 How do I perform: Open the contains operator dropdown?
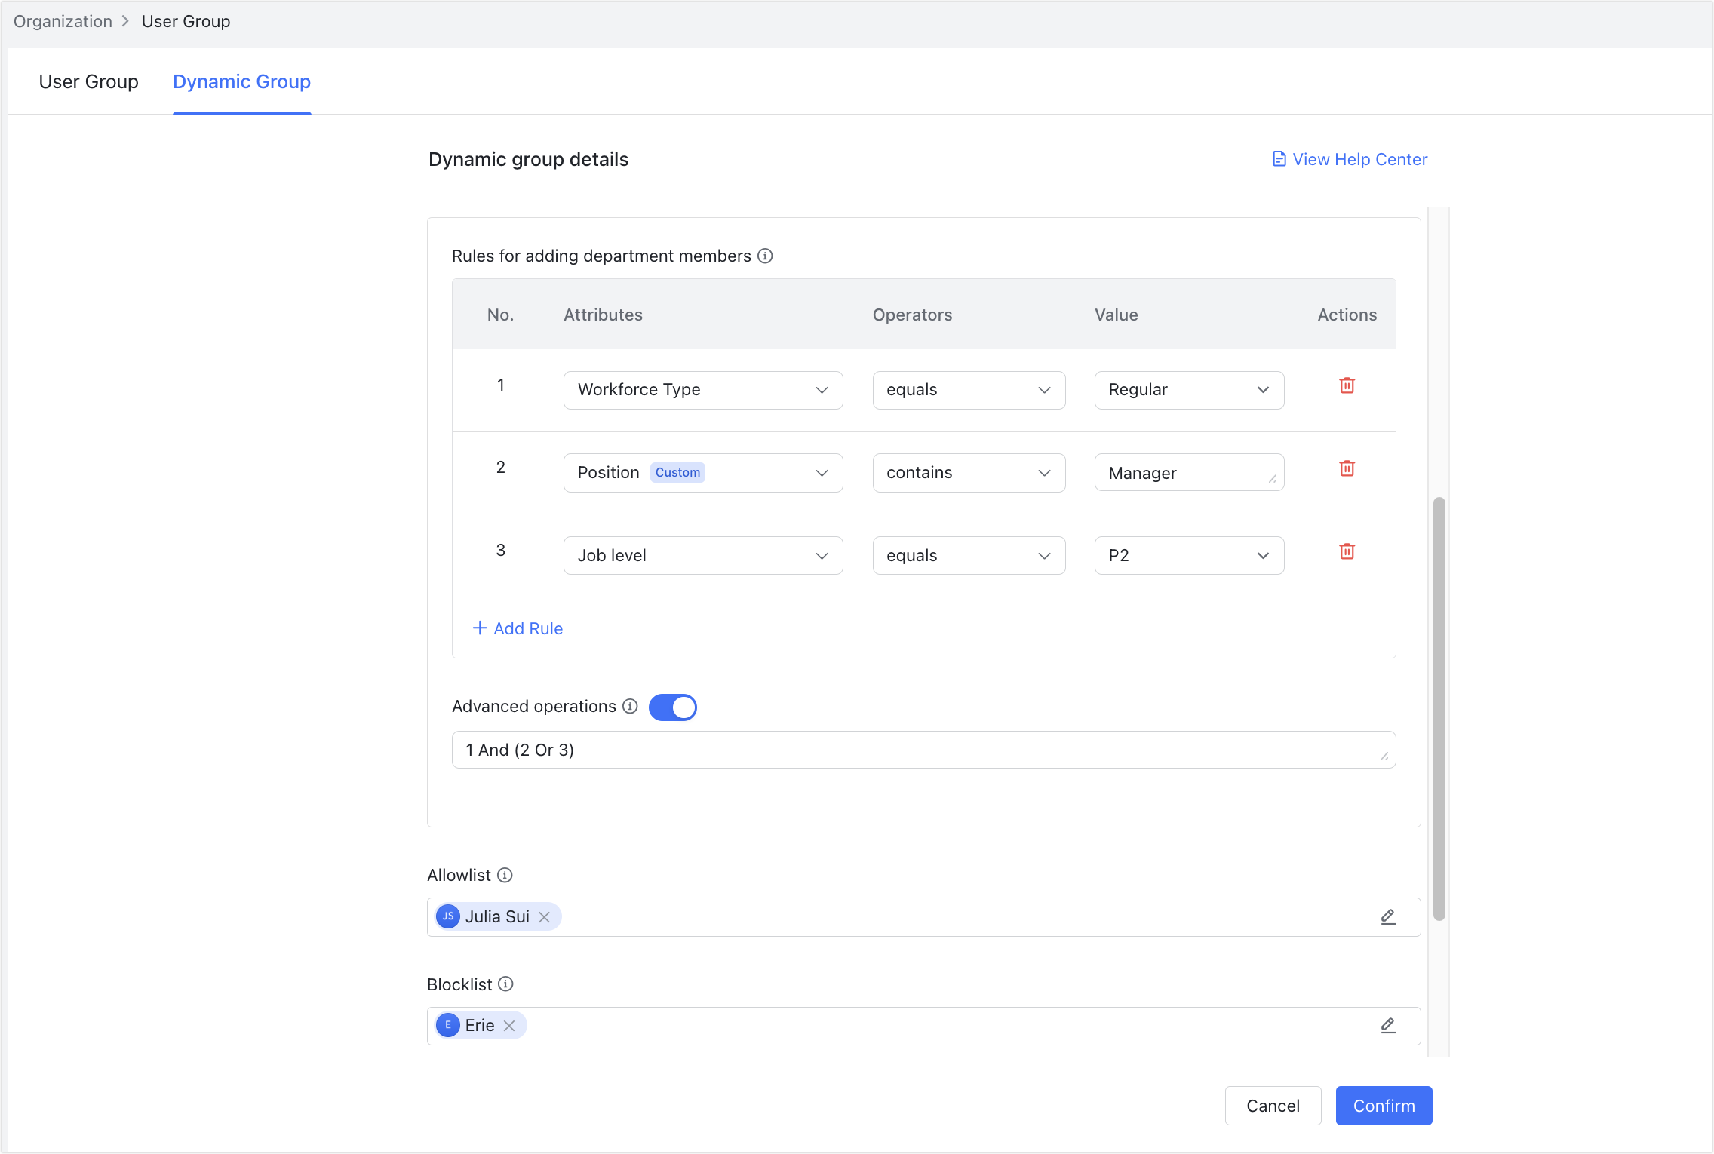(969, 473)
